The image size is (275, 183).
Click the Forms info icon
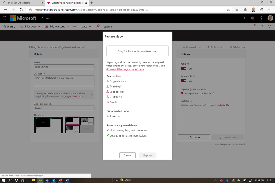click(x=119, y=116)
